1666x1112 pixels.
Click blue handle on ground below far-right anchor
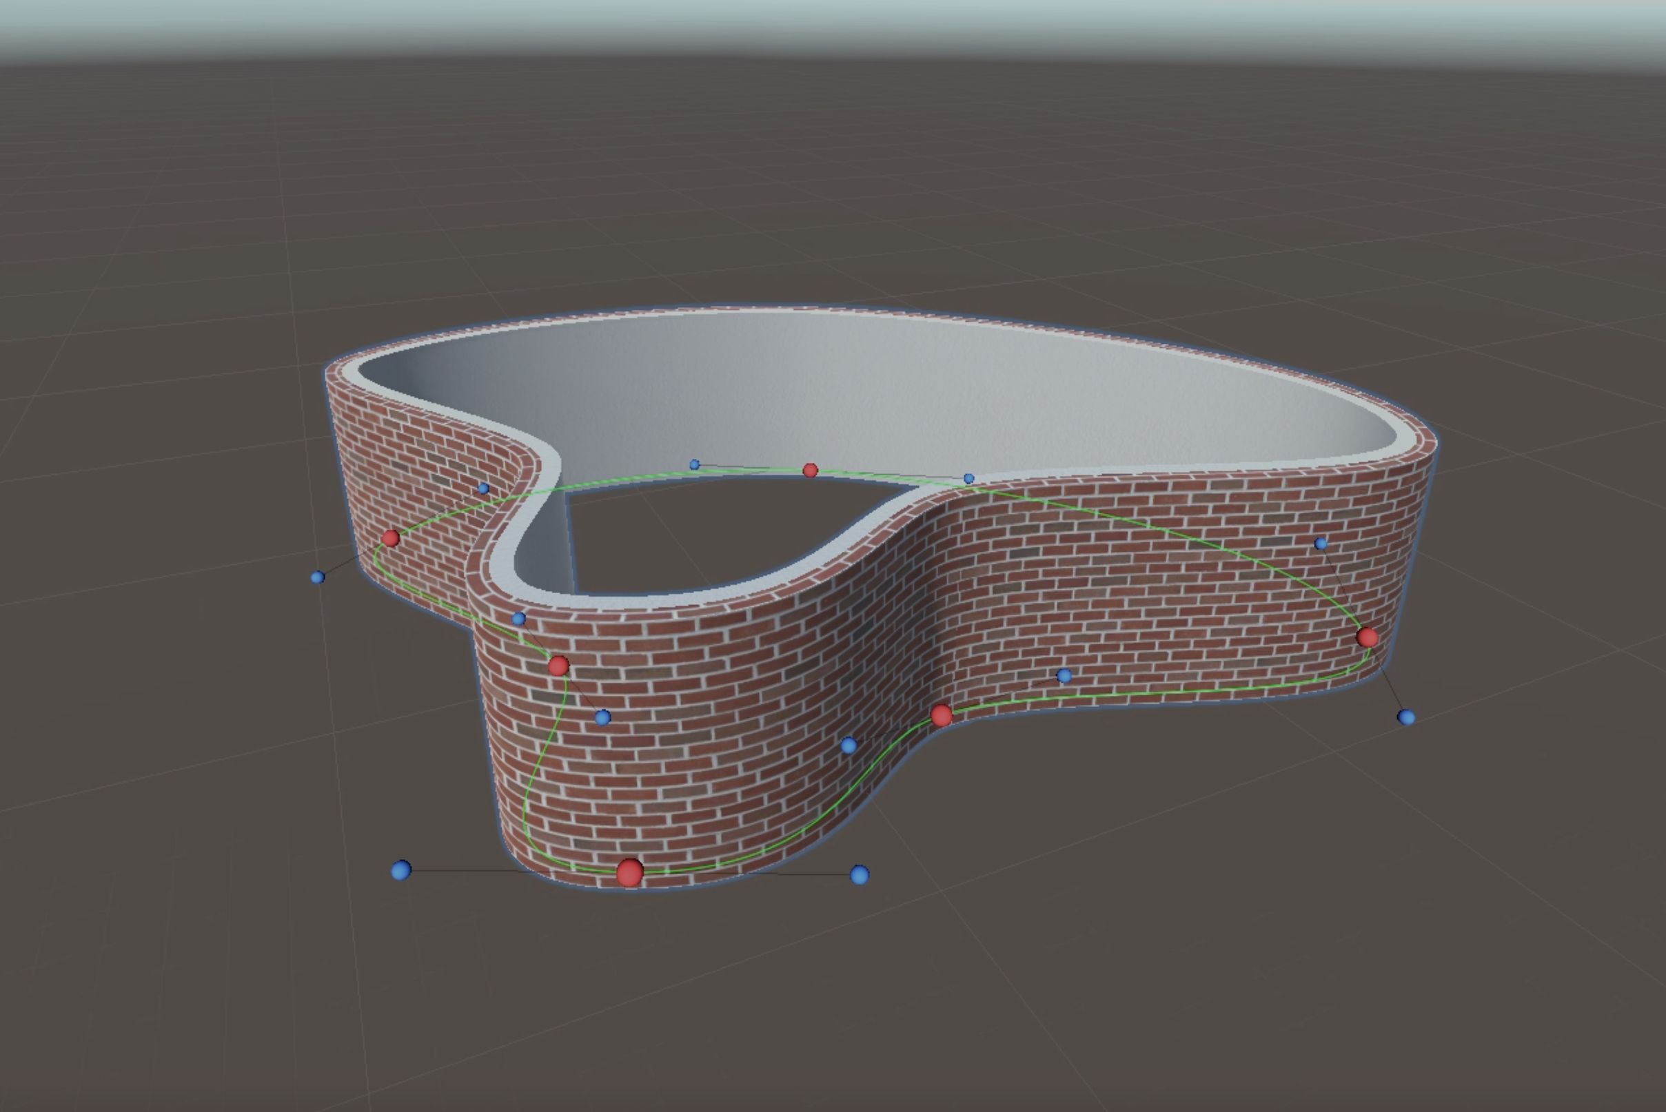coord(1405,717)
